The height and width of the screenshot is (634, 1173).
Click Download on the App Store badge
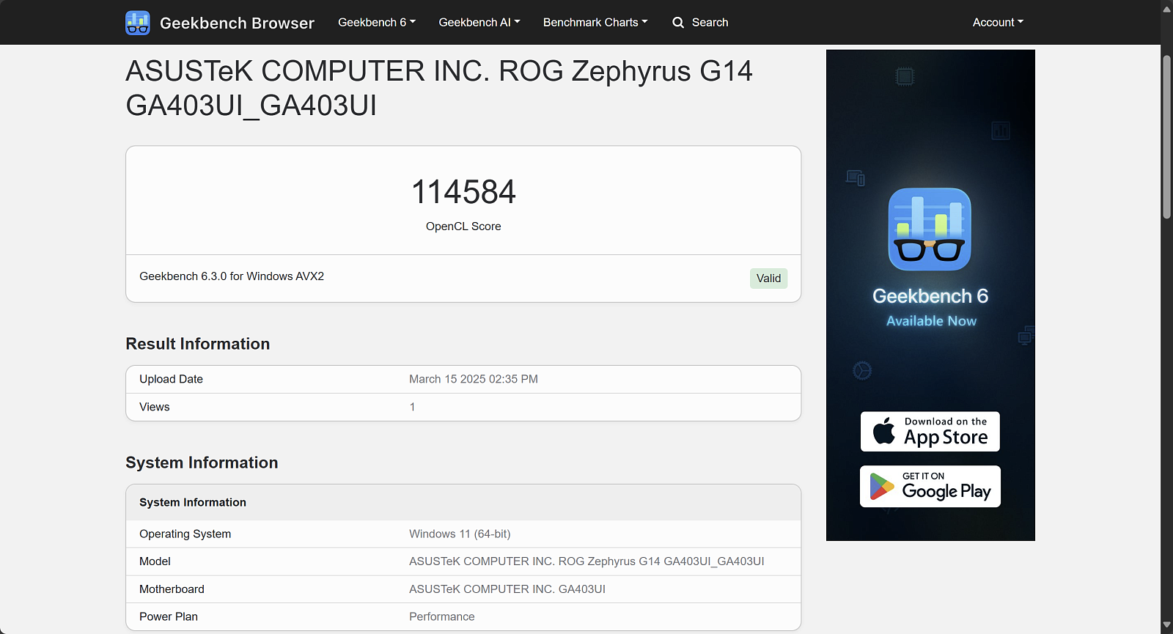click(930, 432)
